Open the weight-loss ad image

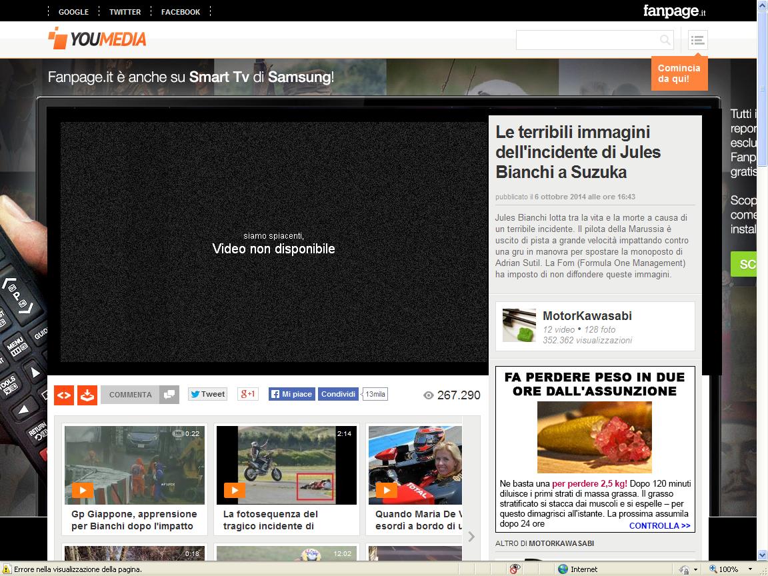[x=594, y=437]
